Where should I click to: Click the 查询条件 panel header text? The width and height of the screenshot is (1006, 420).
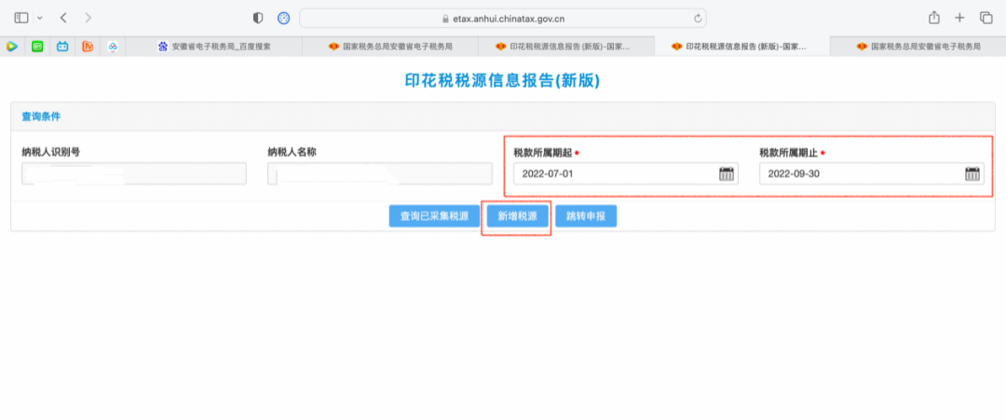41,116
